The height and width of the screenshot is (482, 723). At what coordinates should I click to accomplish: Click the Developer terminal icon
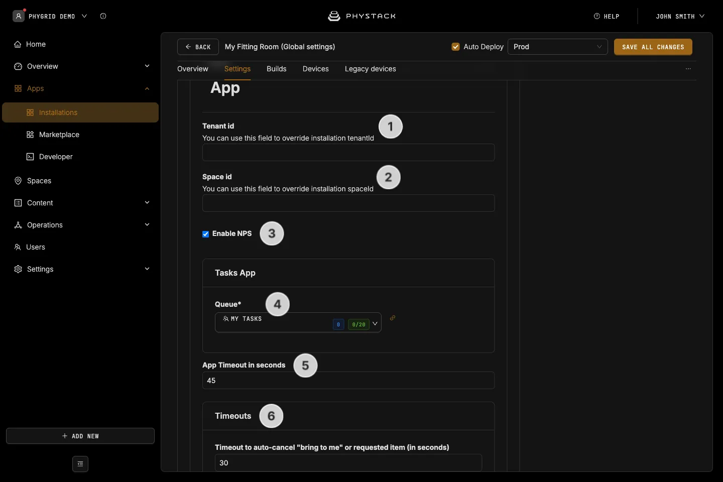coord(30,157)
